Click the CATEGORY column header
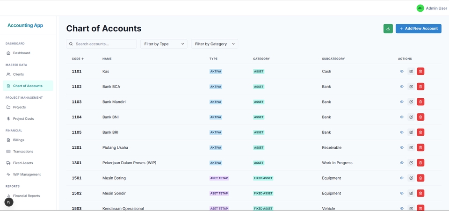Viewport: 449px width, 211px height. [261, 58]
